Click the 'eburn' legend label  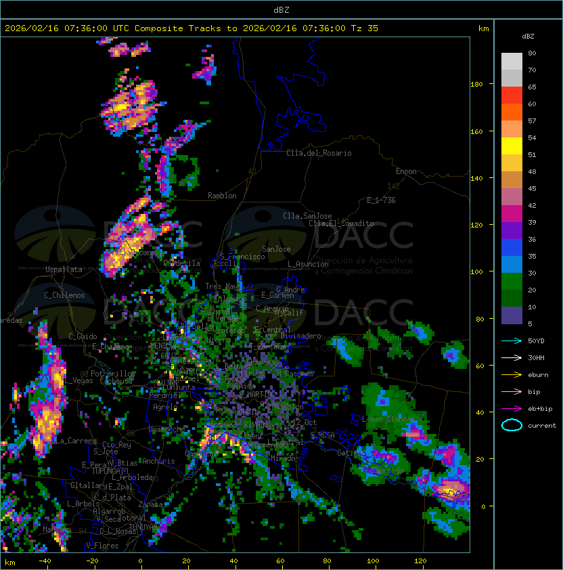point(538,375)
